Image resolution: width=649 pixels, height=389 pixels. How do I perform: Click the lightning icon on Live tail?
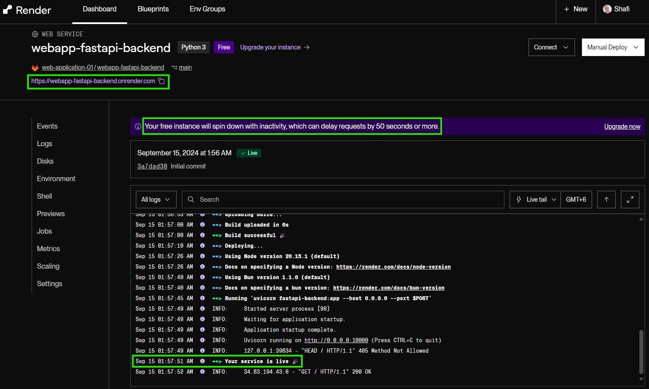(519, 200)
